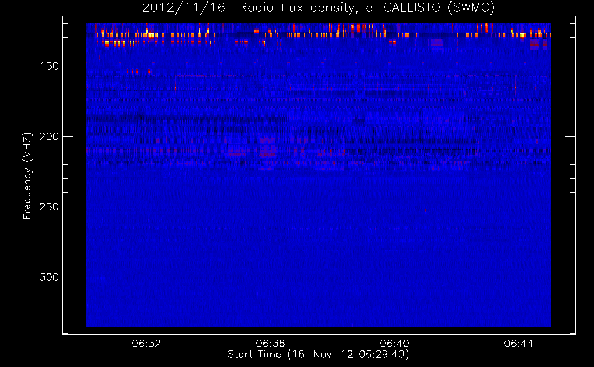Click the 150 frequency tick label
The image size is (594, 367).
point(49,66)
